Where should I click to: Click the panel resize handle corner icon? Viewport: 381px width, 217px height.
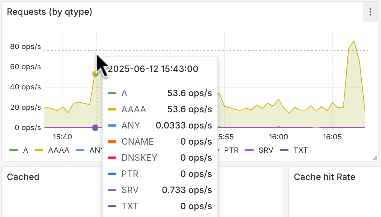374,158
